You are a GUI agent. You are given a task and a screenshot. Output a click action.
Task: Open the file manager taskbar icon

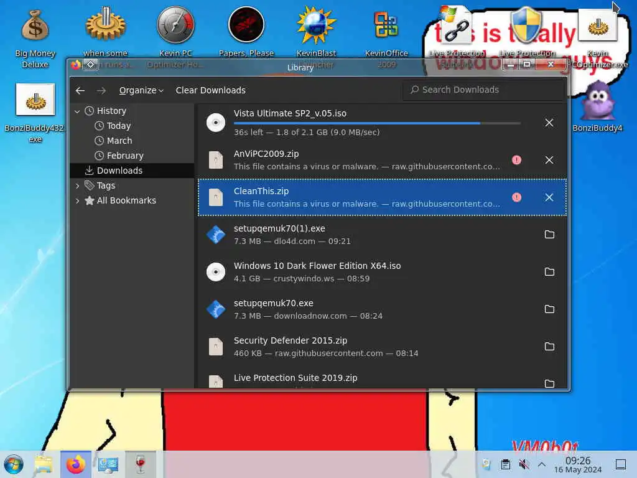point(44,464)
